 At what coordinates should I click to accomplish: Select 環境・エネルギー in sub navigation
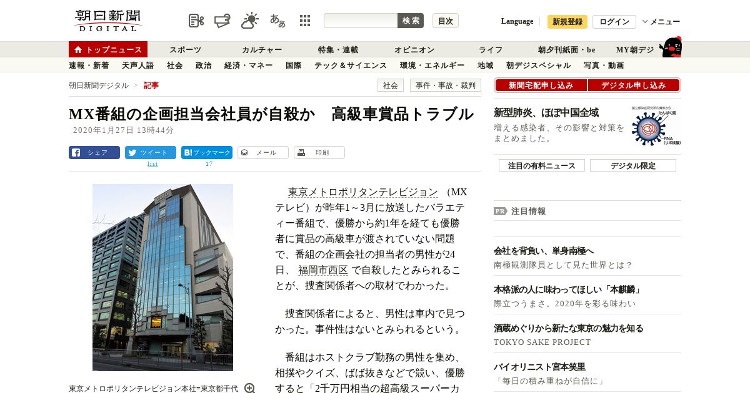pyautogui.click(x=432, y=65)
